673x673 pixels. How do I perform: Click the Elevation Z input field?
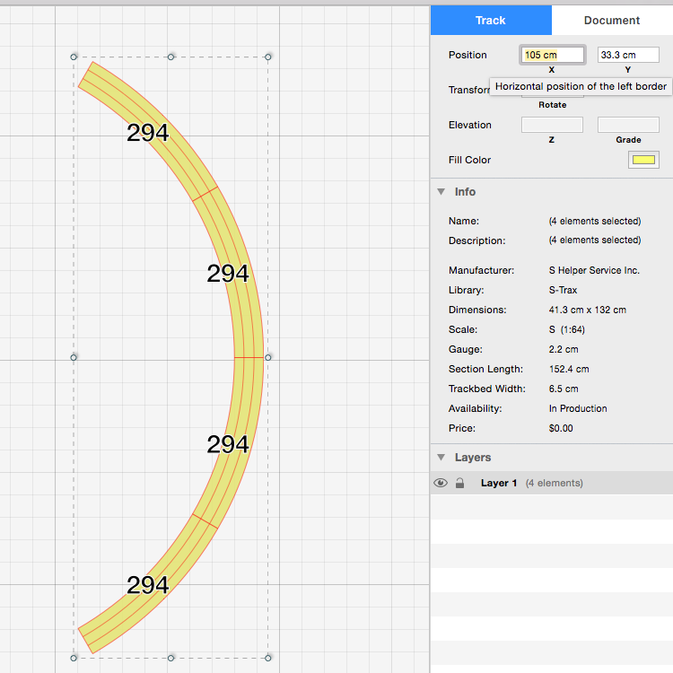tap(552, 125)
